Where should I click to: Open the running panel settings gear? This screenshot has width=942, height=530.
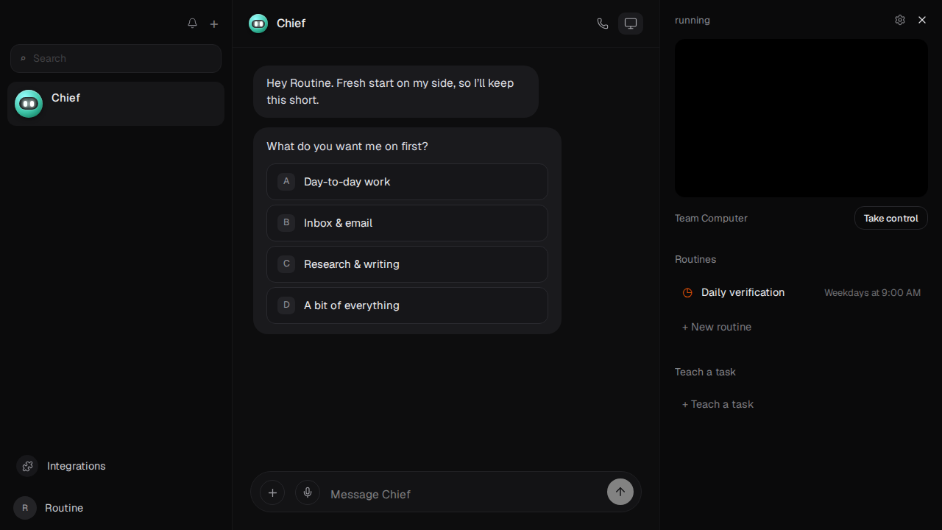click(900, 20)
